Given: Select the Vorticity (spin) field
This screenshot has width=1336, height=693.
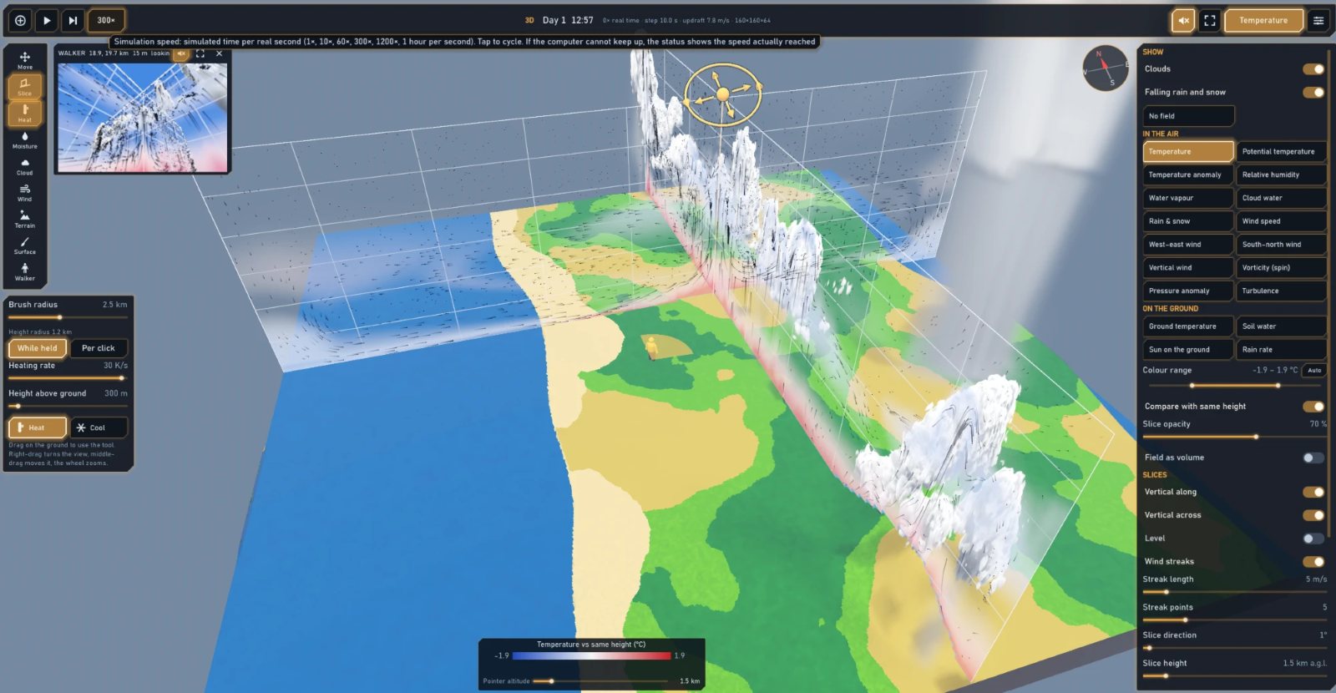Looking at the screenshot, I should (x=1281, y=268).
